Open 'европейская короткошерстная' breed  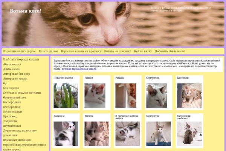24,145
